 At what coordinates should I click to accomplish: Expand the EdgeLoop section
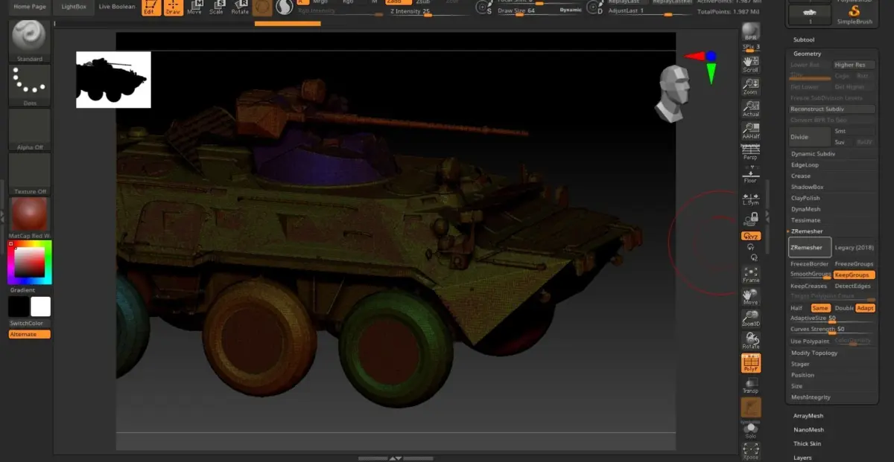point(805,164)
